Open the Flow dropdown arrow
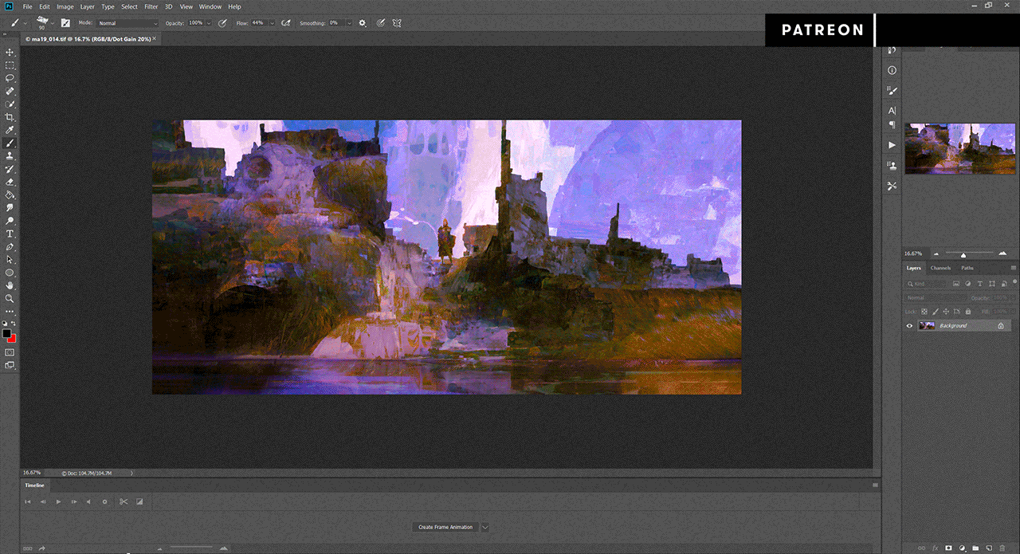This screenshot has width=1020, height=554. (x=273, y=23)
